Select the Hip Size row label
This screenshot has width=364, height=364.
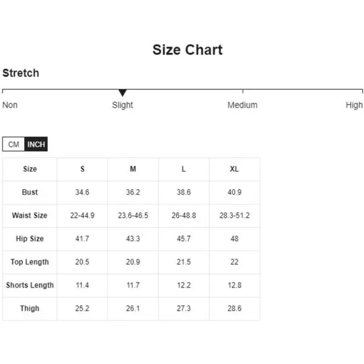pyautogui.click(x=30, y=238)
